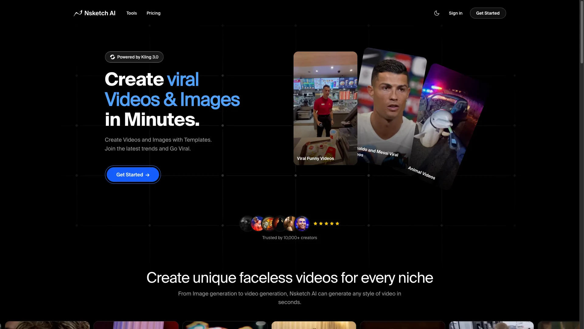Click the orange-clad singer avatar icon
The width and height of the screenshot is (584, 329).
pos(256,223)
